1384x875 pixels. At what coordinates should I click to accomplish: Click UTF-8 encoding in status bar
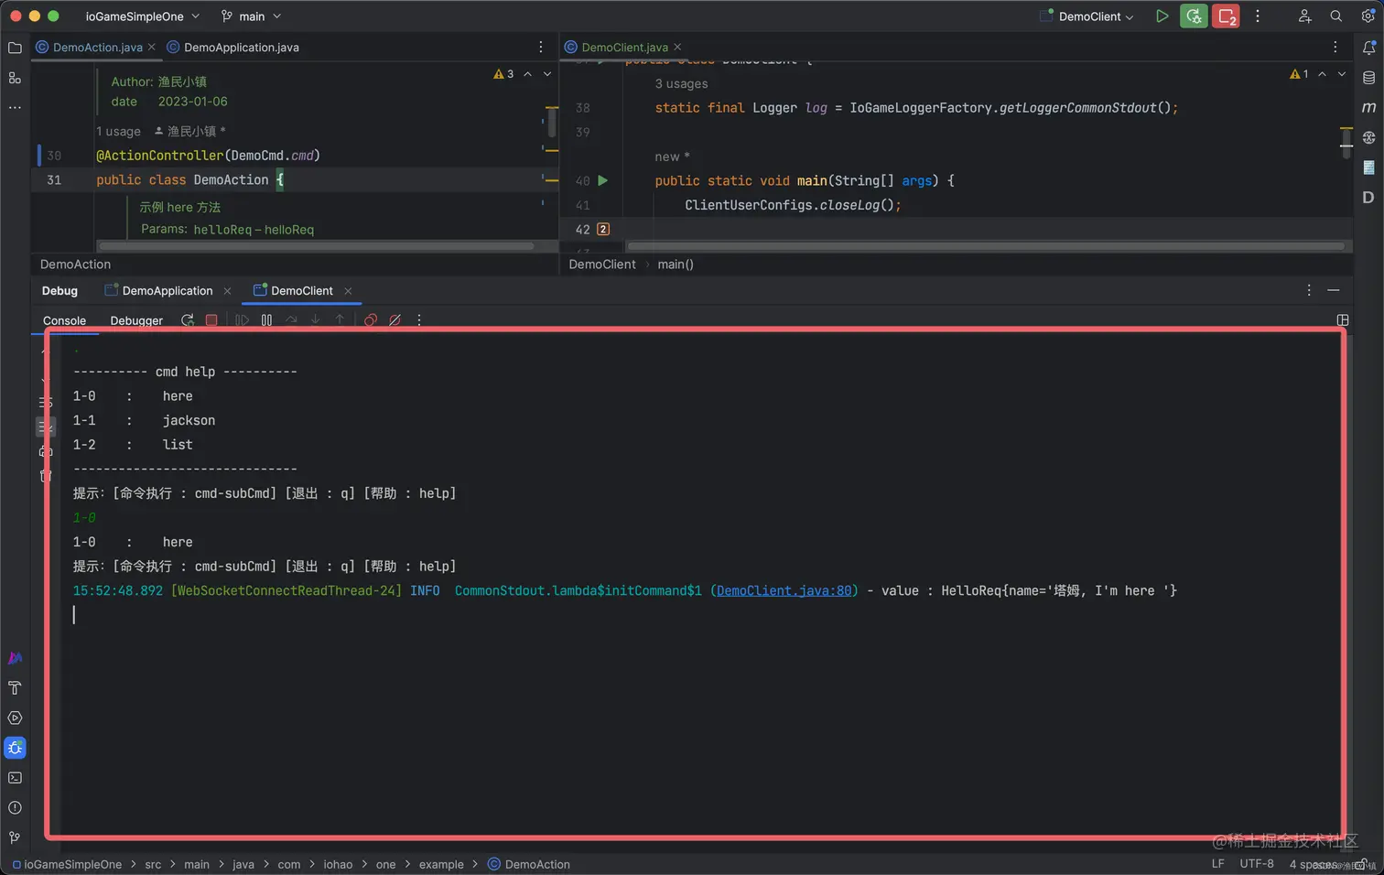click(x=1257, y=863)
